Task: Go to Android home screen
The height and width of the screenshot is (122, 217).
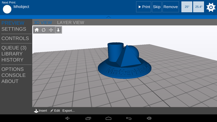Action: click(108, 118)
